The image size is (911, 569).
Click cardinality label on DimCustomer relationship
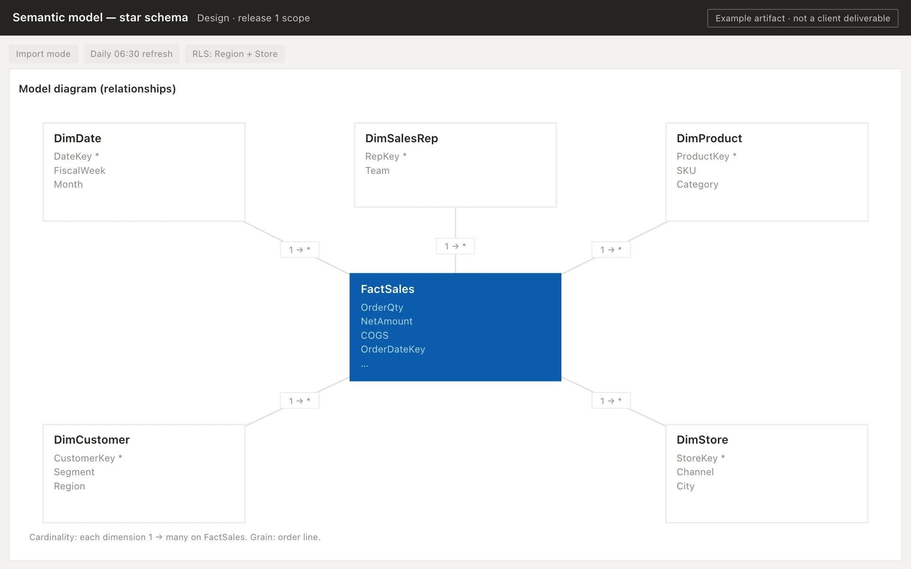point(299,401)
